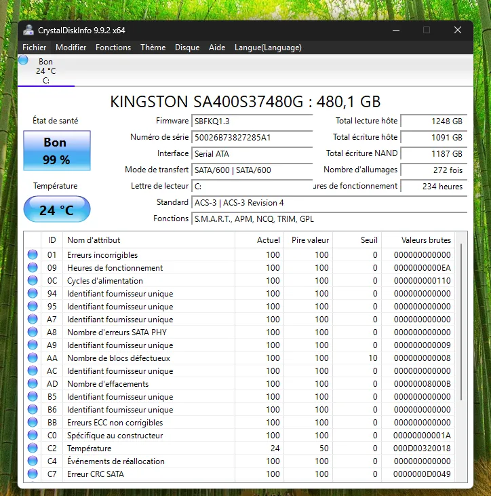This screenshot has height=496, width=491.
Task: Select the C: drive tab
Action: (46, 71)
